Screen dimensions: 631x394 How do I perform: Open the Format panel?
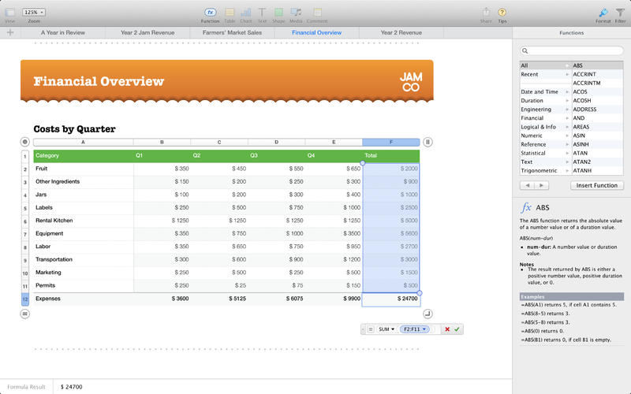(603, 13)
